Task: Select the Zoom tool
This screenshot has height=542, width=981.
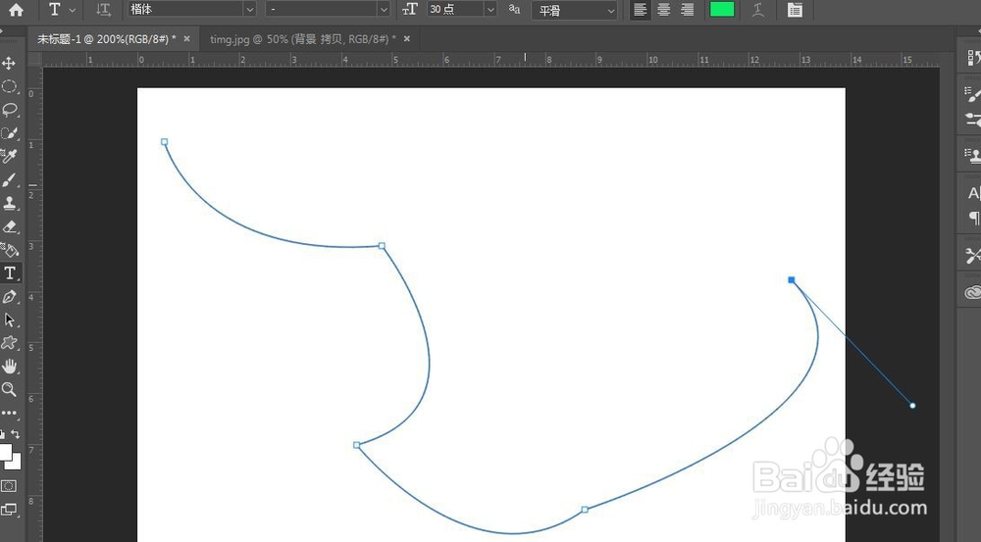Action: pos(10,389)
